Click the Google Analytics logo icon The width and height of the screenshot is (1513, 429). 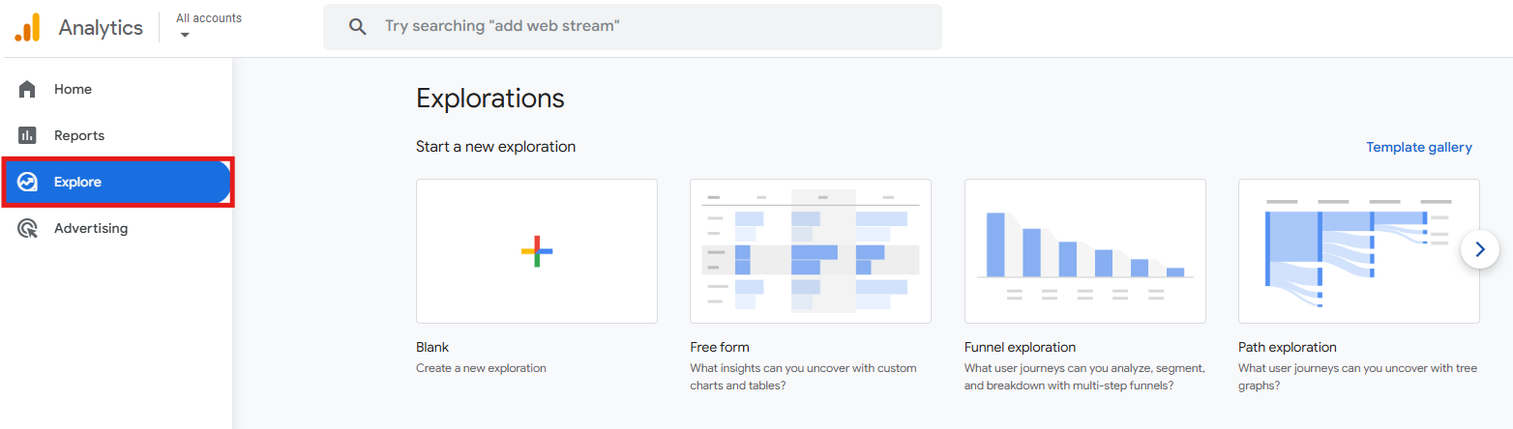(27, 27)
